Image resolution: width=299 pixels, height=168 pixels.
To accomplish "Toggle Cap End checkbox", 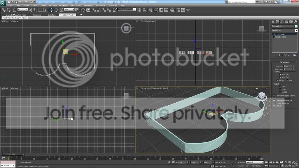I will 281,77.
